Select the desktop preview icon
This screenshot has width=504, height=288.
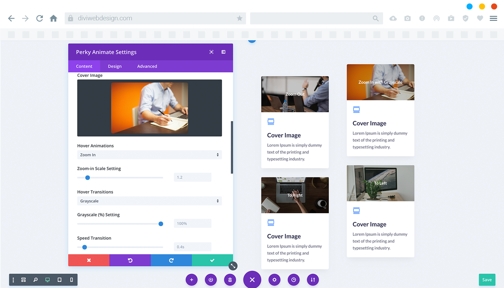(48, 280)
